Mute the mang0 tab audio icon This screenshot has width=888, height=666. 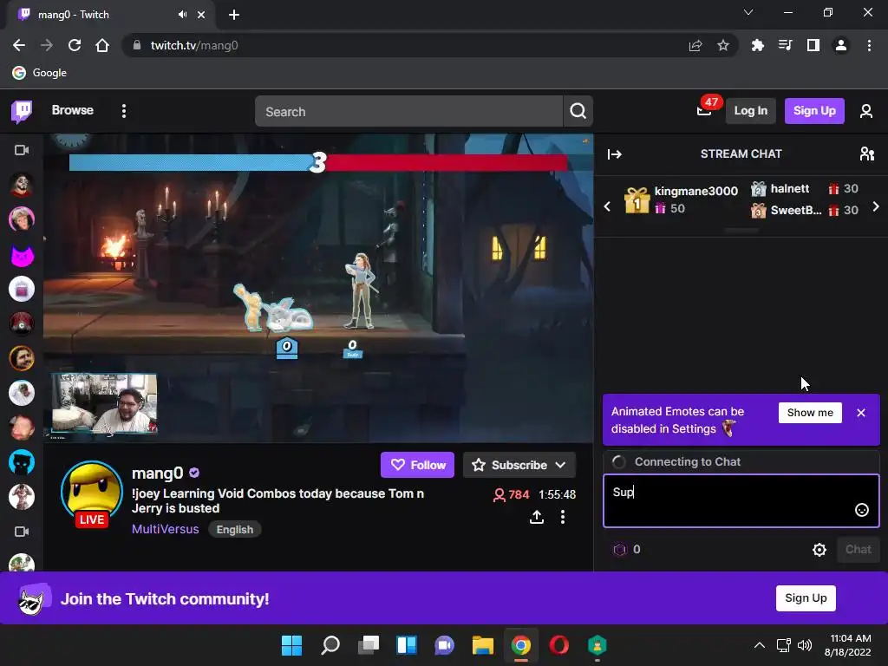pos(182,15)
